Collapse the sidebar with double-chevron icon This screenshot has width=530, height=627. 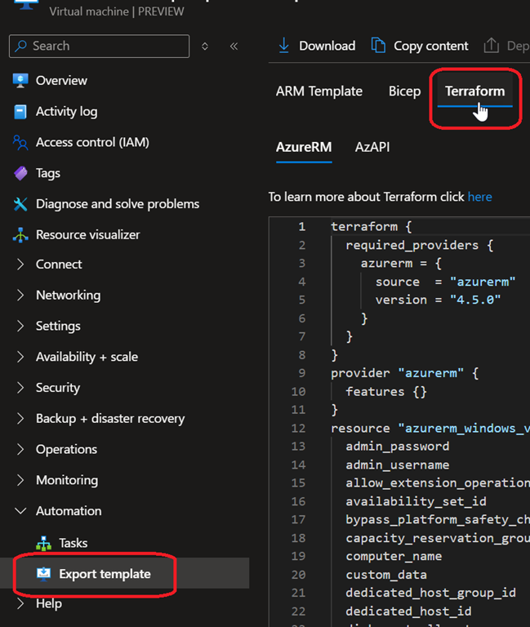click(x=234, y=47)
